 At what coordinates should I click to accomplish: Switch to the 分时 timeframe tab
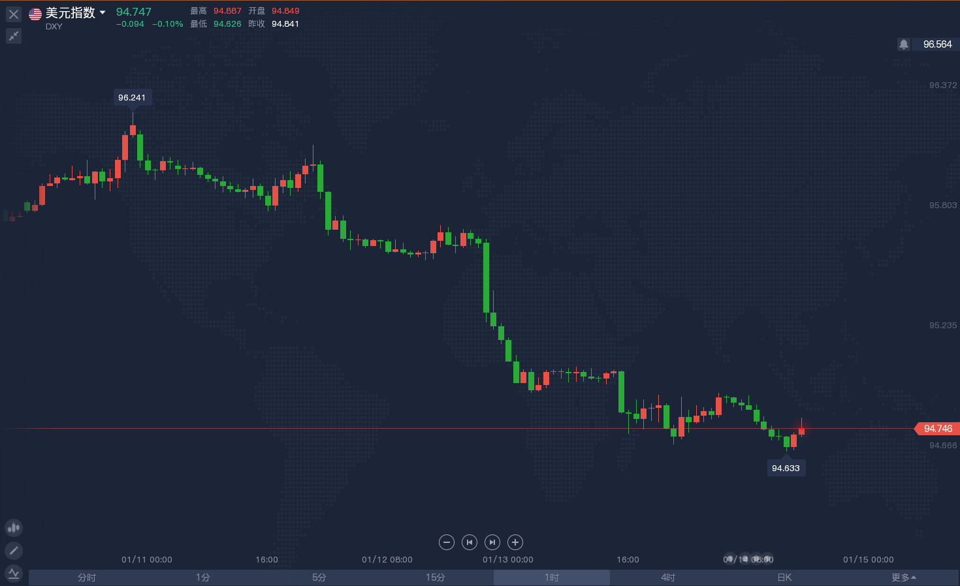(x=87, y=578)
